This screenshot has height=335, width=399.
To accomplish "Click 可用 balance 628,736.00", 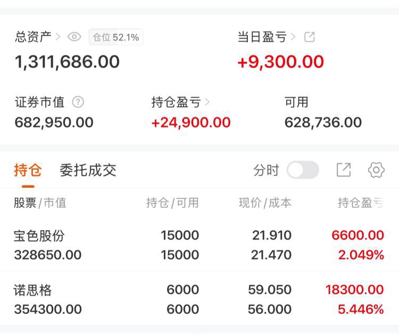I will pos(323,122).
